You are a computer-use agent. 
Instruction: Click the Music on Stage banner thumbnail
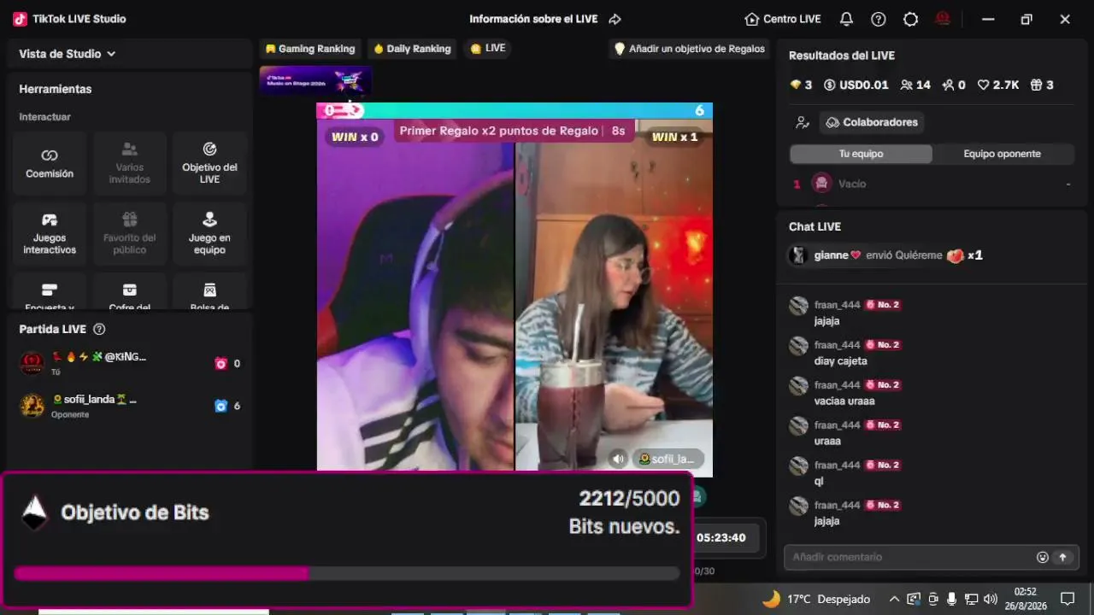pos(315,80)
